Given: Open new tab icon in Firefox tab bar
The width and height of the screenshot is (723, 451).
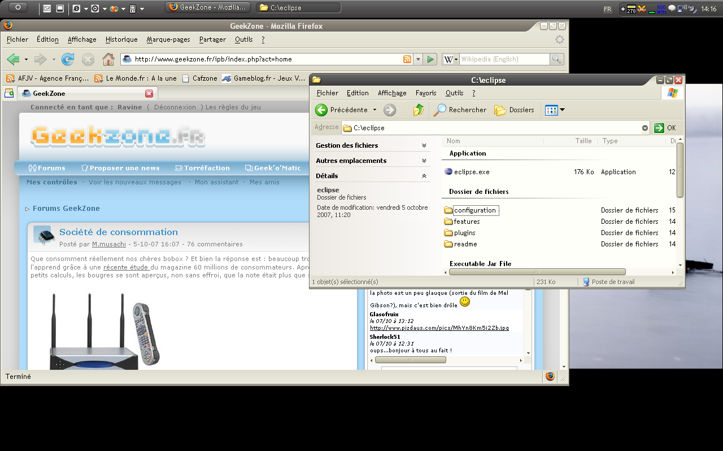Looking at the screenshot, I should [x=9, y=93].
